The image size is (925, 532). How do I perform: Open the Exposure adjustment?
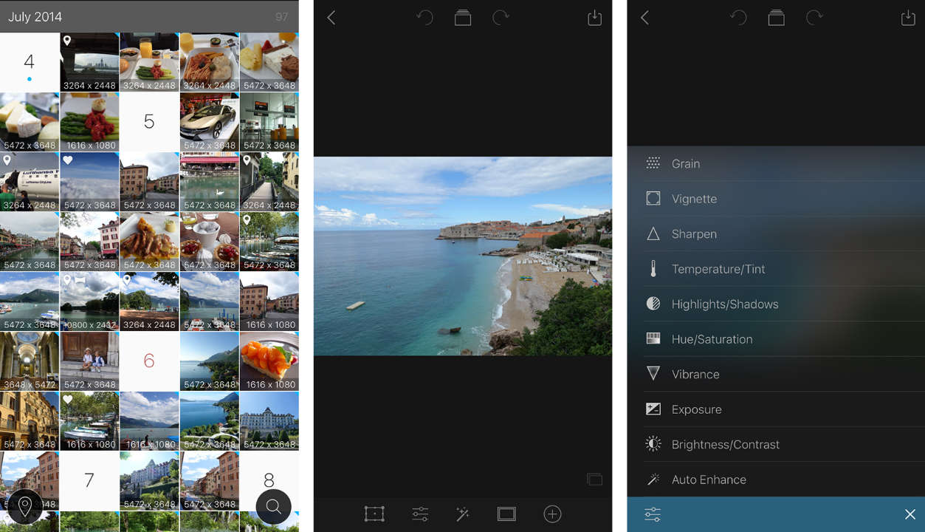696,409
